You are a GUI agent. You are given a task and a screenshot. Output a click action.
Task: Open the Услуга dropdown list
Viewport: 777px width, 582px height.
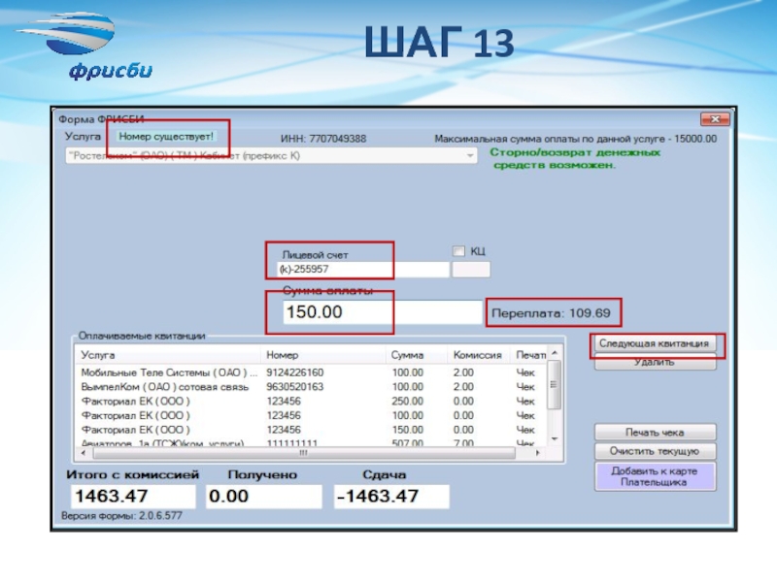[x=271, y=156]
